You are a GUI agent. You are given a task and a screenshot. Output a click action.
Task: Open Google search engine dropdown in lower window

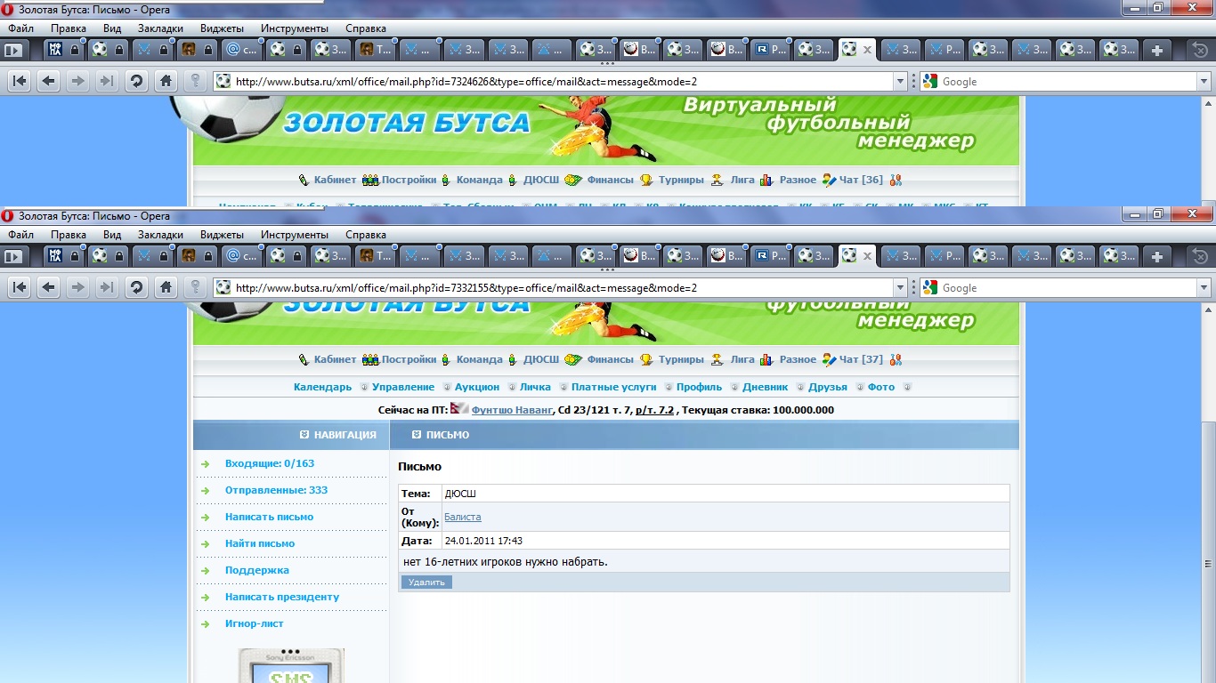pyautogui.click(x=1204, y=287)
